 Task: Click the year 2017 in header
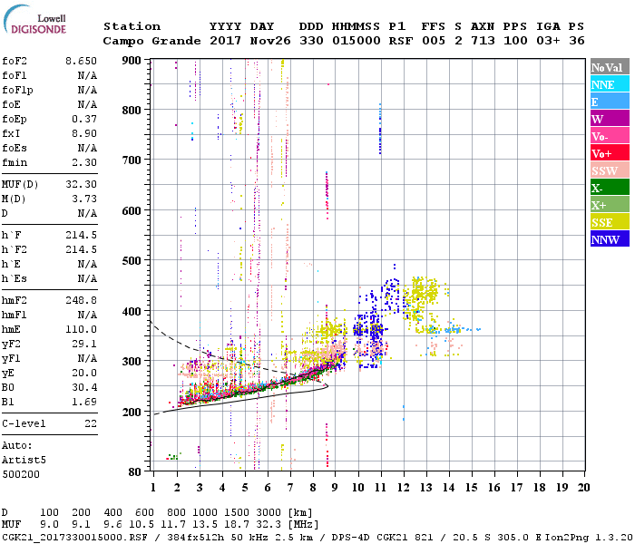(x=225, y=41)
